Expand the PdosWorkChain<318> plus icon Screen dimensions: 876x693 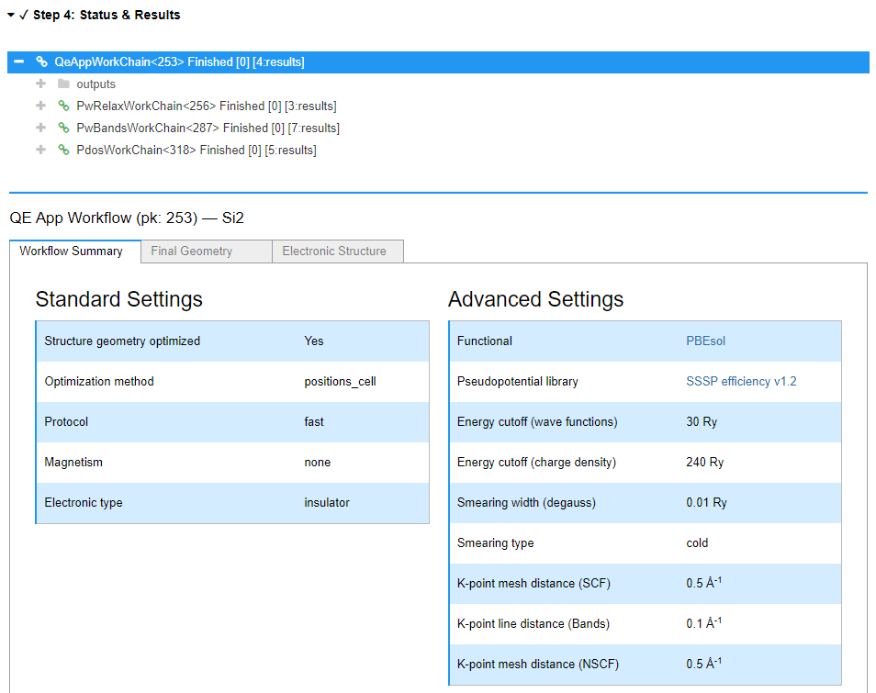click(x=40, y=150)
